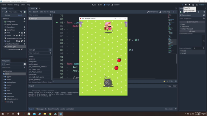Go to next edited document arrow
The width and height of the screenshot is (207, 116).
coord(176,12)
